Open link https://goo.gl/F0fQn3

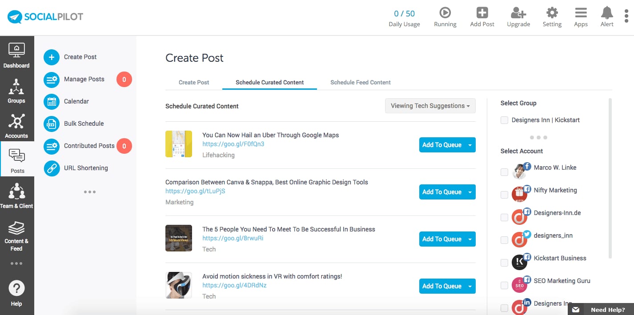point(233,144)
